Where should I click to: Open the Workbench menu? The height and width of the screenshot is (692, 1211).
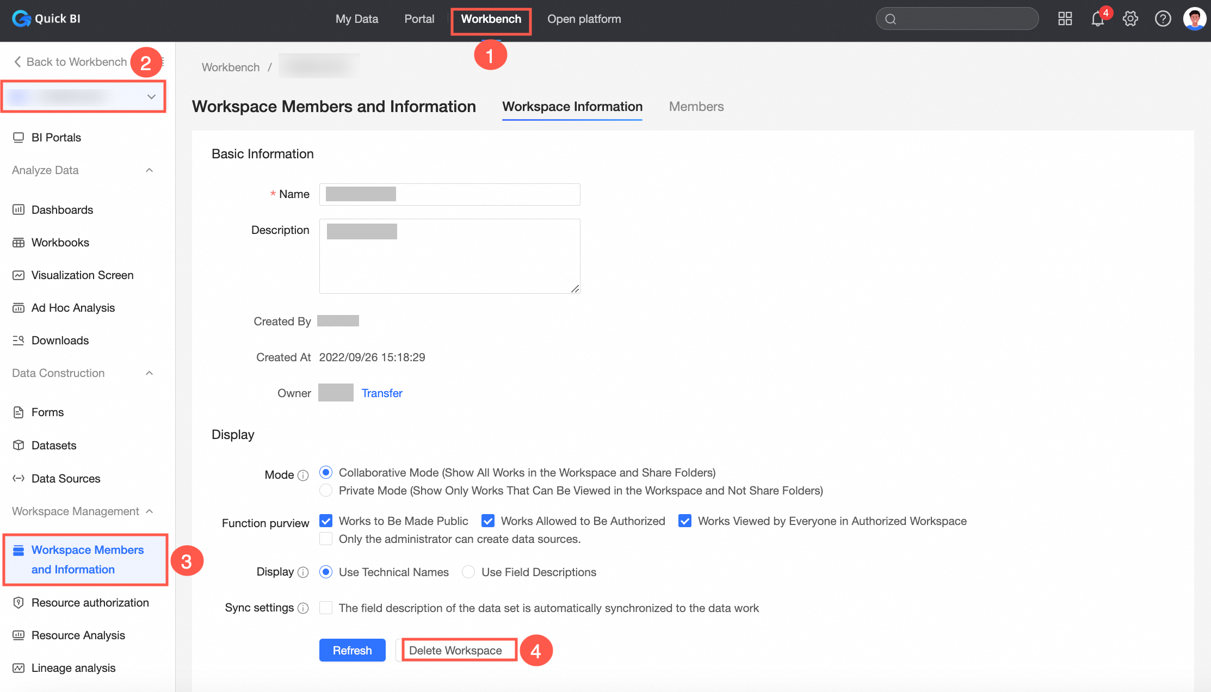491,19
